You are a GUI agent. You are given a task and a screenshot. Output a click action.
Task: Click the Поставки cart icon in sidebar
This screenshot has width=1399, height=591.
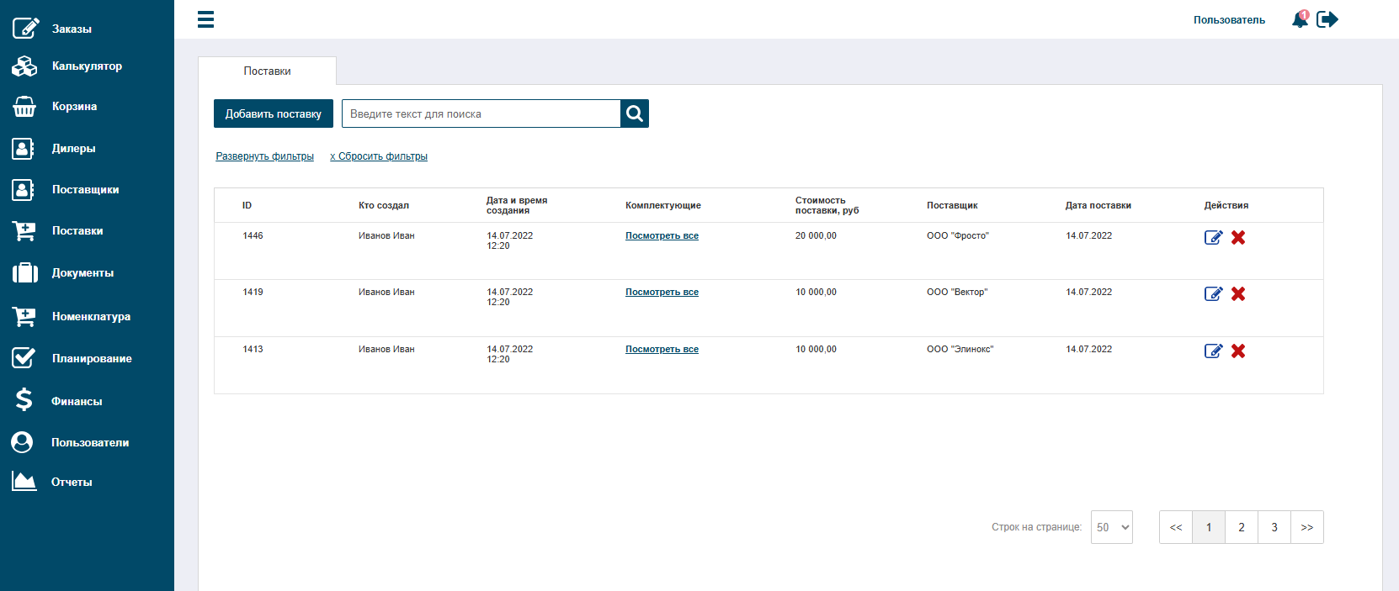(24, 231)
